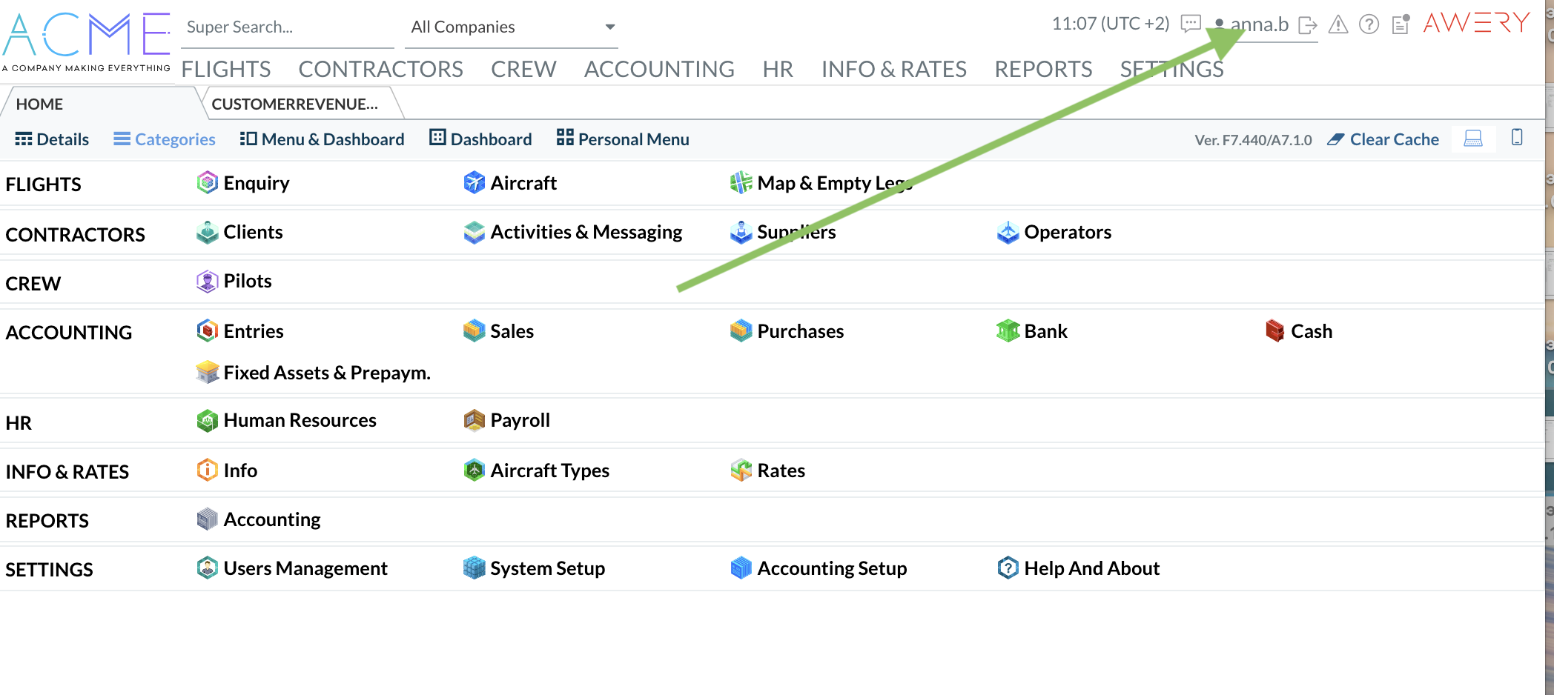This screenshot has width=1554, height=695.
Task: Open the INFO & RATES top menu
Action: tap(893, 69)
